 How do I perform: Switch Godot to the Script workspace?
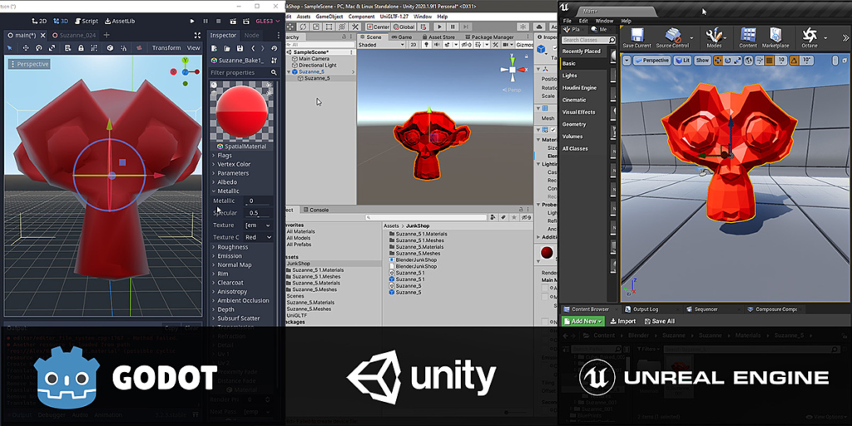point(86,21)
